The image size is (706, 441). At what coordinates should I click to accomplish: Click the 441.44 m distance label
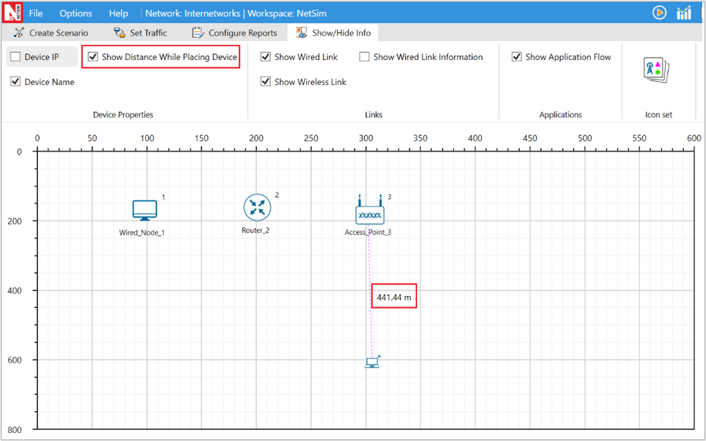click(x=394, y=298)
